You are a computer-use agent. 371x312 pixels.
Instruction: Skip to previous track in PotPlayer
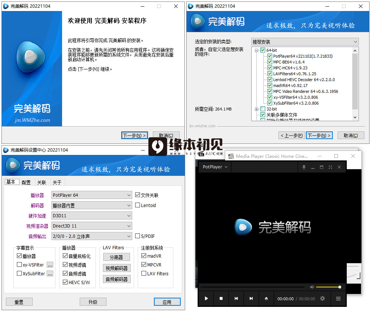pyautogui.click(x=236, y=298)
